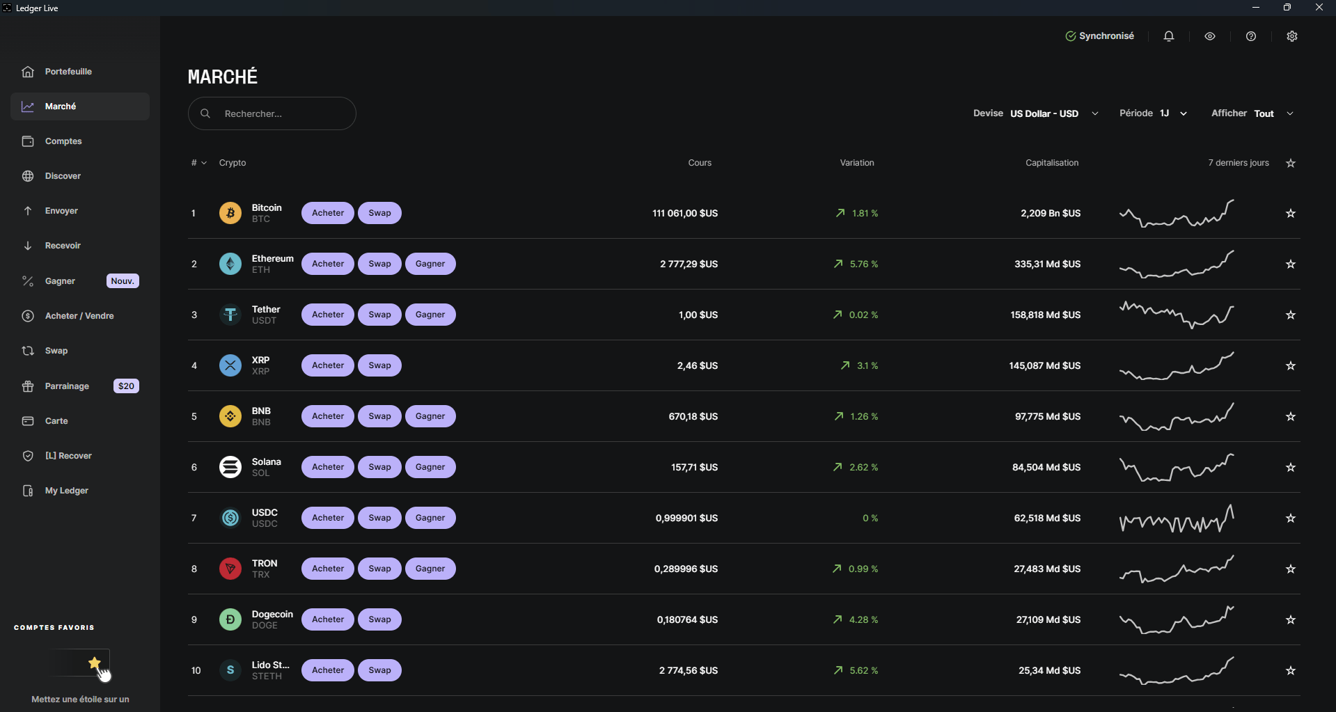Star Lido Staked Ether as favorite
The image size is (1336, 712).
(1291, 670)
